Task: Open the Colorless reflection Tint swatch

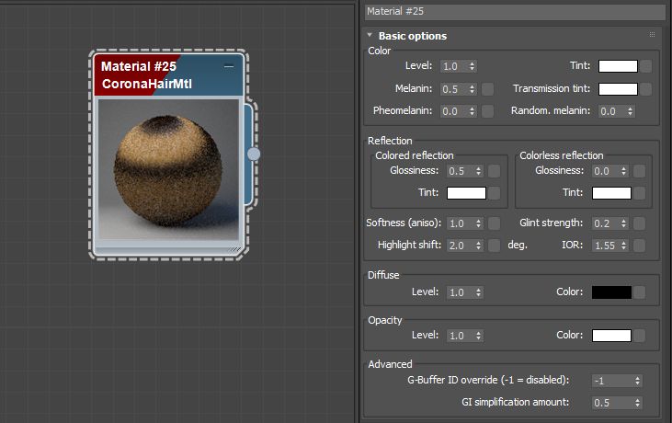Action: 611,193
